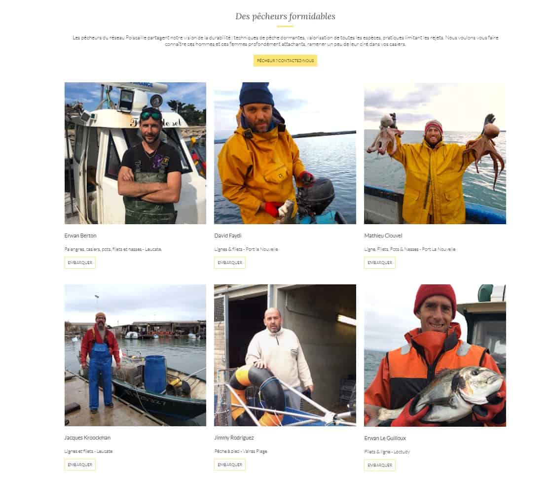
Task: Click the Embarquer button under Jacques Kroockman
Action: (x=80, y=465)
